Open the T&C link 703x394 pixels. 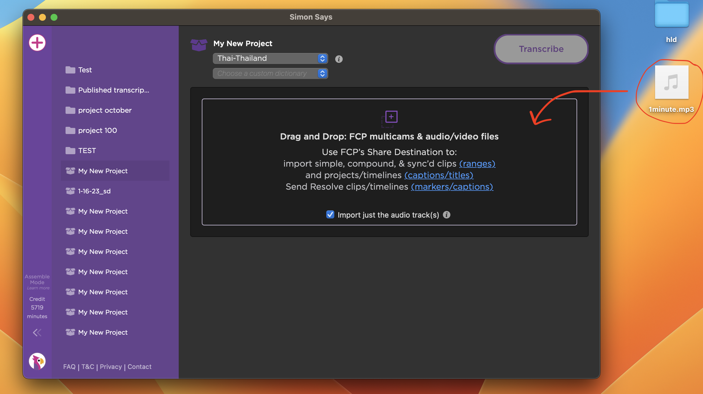tap(88, 367)
